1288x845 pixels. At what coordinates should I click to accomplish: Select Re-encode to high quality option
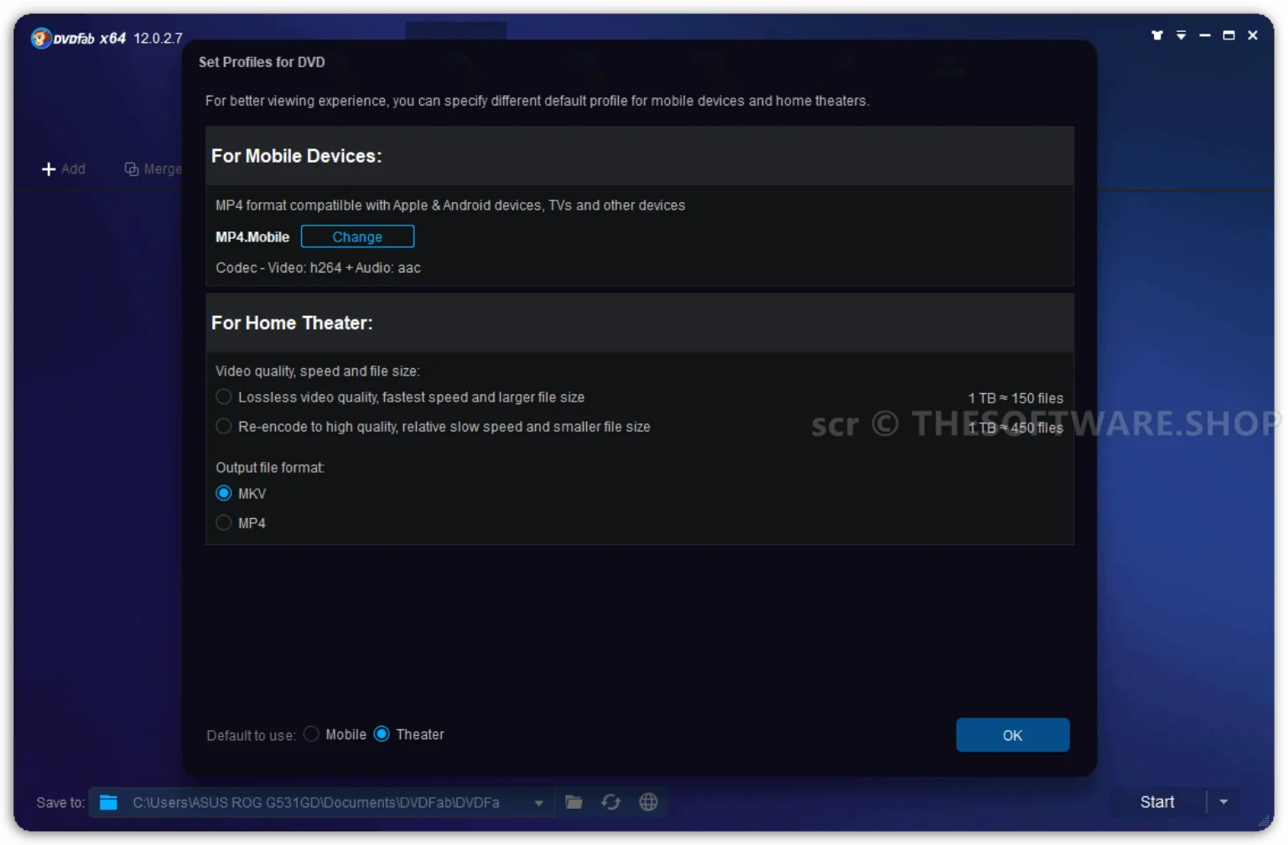tap(224, 426)
